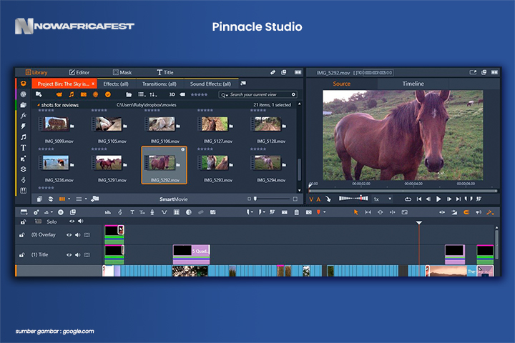Switch preview to Timeline tab
Viewport: 515px width, 343px height.
pyautogui.click(x=413, y=84)
